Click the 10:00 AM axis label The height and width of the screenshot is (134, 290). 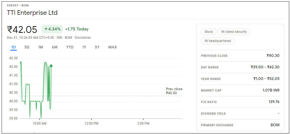39,124
